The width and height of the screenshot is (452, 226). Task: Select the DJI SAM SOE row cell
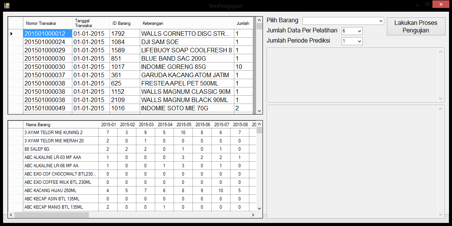coord(186,42)
